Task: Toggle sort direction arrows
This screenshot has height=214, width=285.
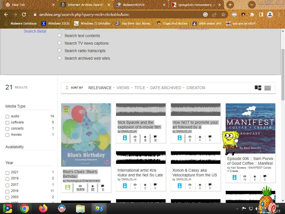Action: pos(67,88)
